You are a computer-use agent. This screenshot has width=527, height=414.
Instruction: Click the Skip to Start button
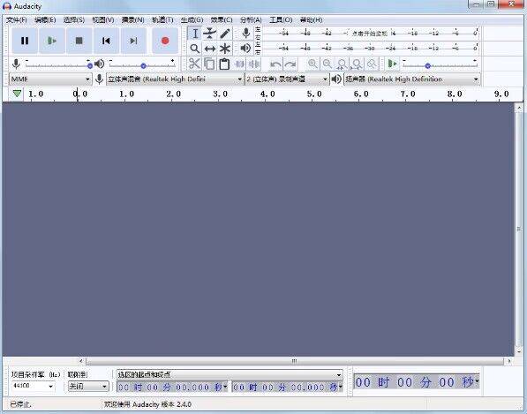[106, 41]
